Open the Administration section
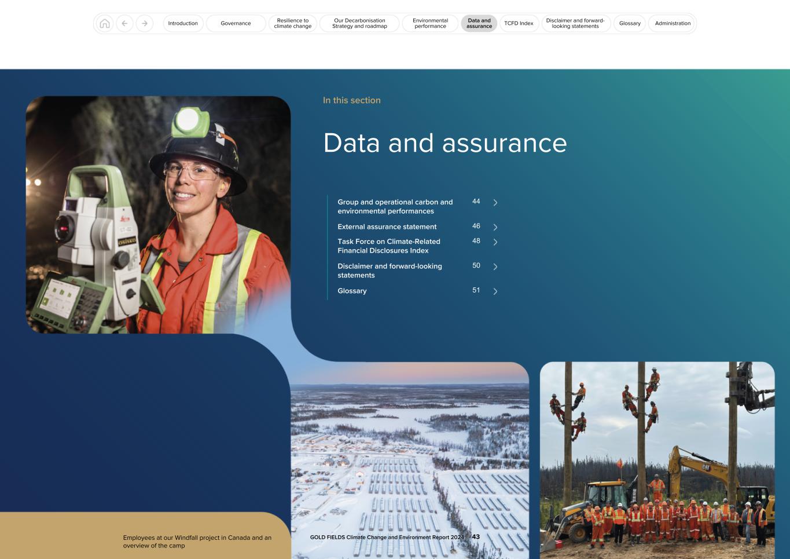 click(672, 23)
